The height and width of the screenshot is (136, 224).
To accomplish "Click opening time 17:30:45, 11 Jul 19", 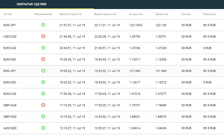I will [72, 94].
